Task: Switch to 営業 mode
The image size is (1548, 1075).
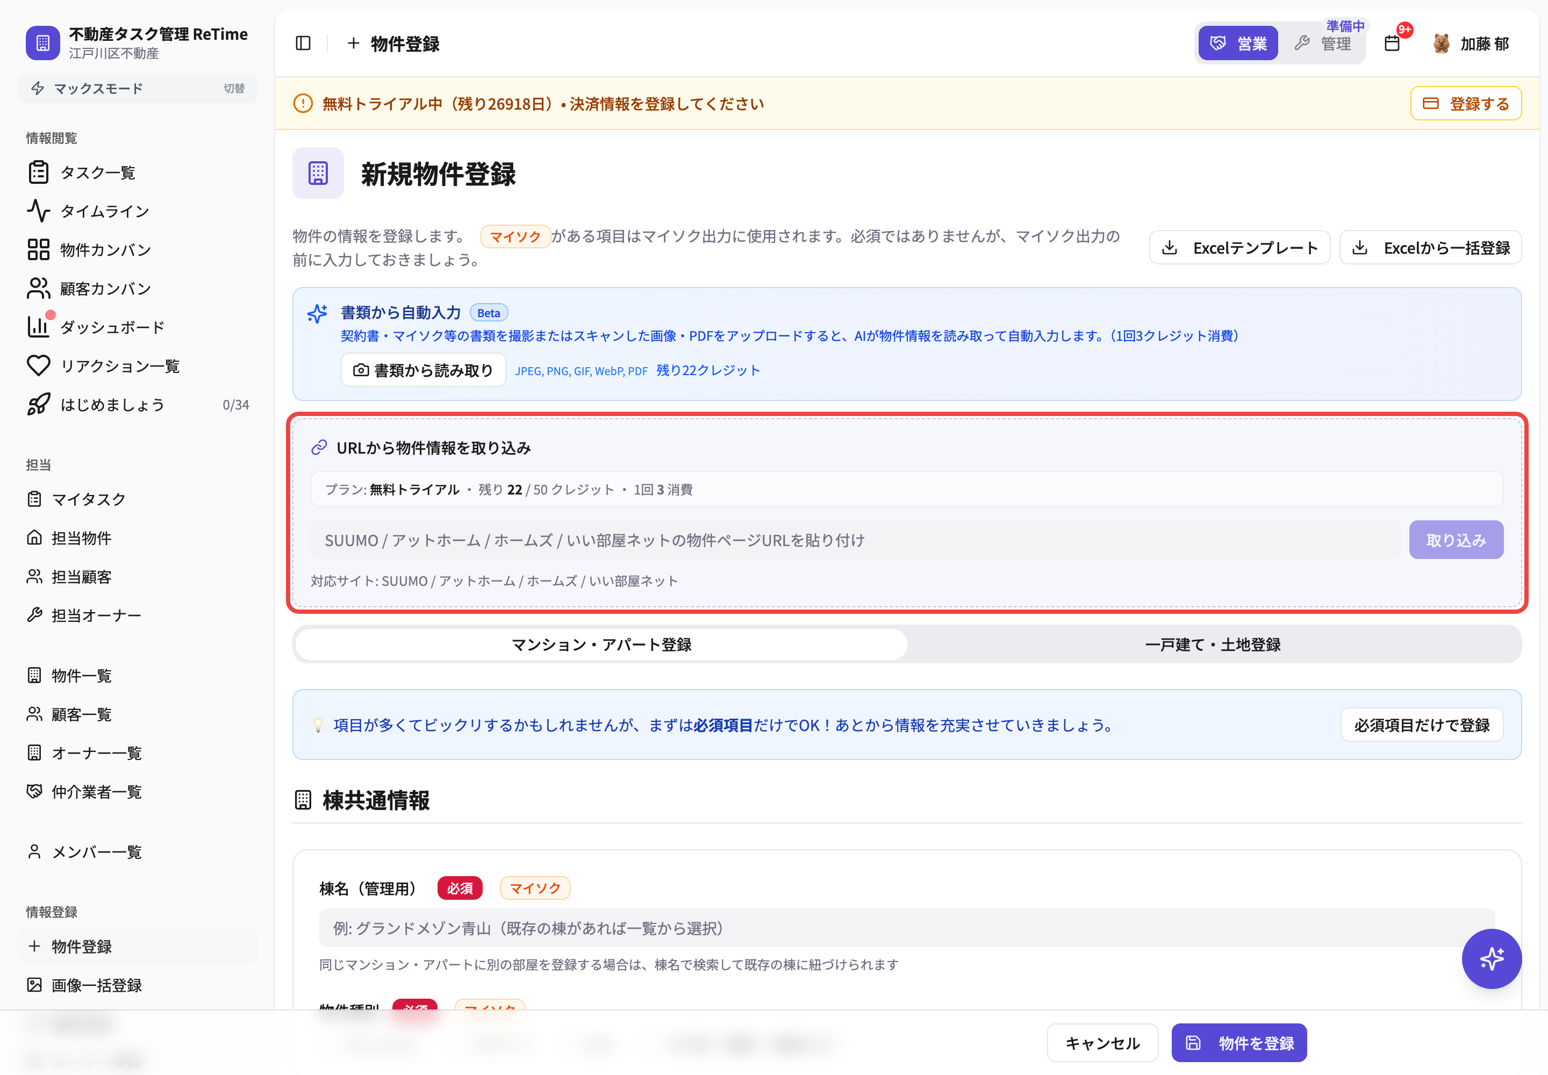Action: pos(1237,44)
